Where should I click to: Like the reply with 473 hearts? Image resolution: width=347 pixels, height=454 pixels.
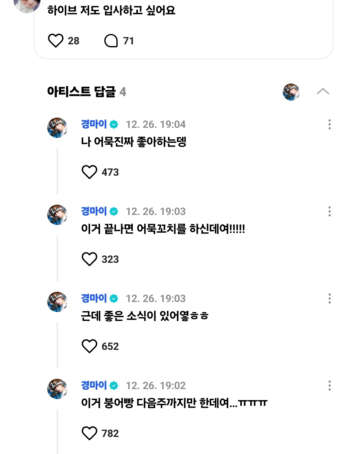[89, 172]
